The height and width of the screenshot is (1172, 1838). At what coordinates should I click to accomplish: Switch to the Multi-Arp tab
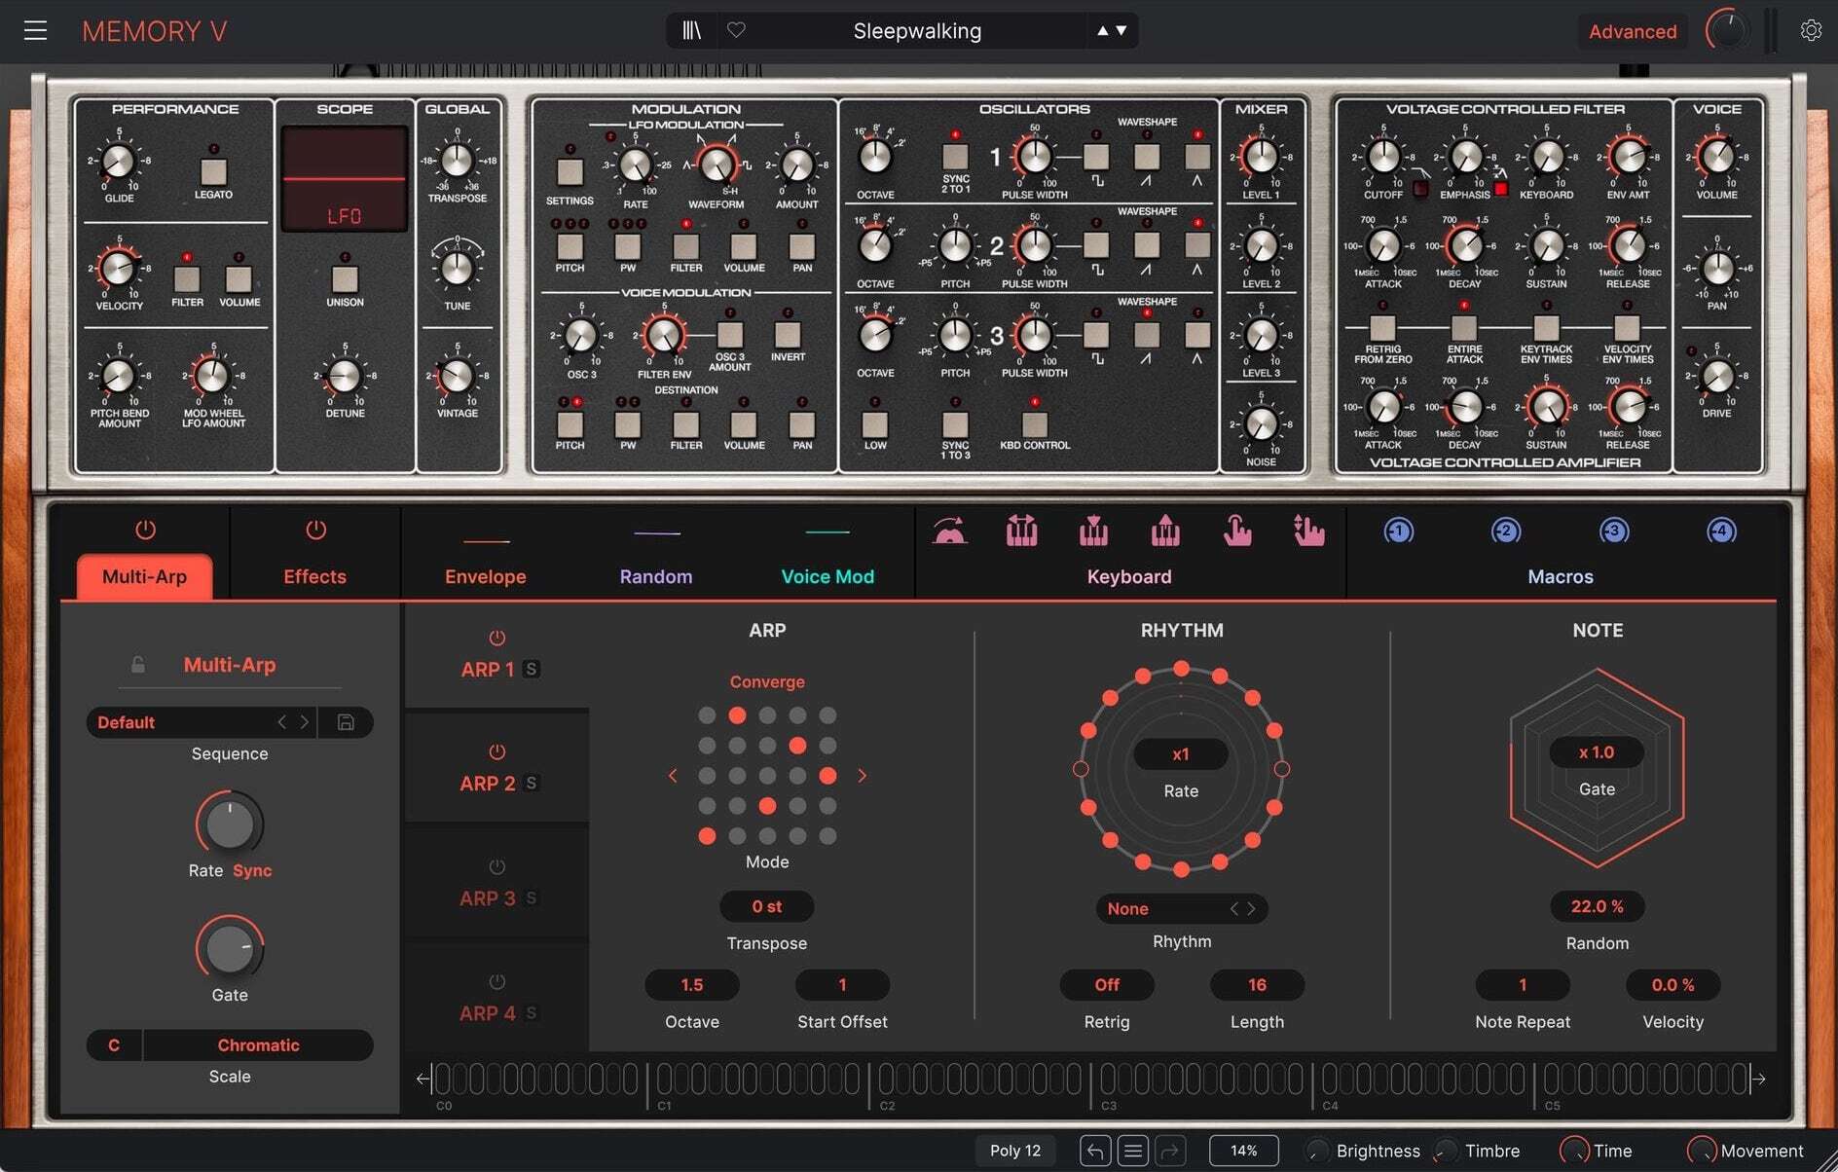pyautogui.click(x=144, y=576)
